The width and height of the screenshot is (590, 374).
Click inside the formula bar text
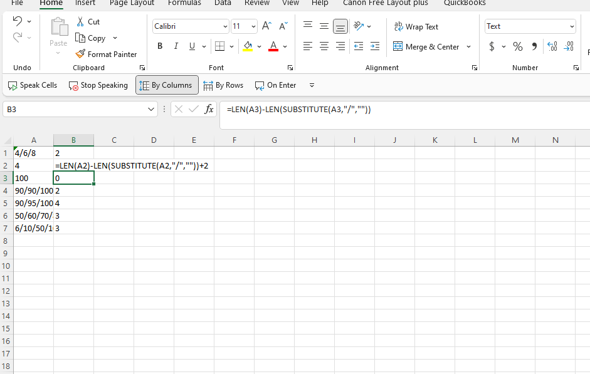click(299, 110)
